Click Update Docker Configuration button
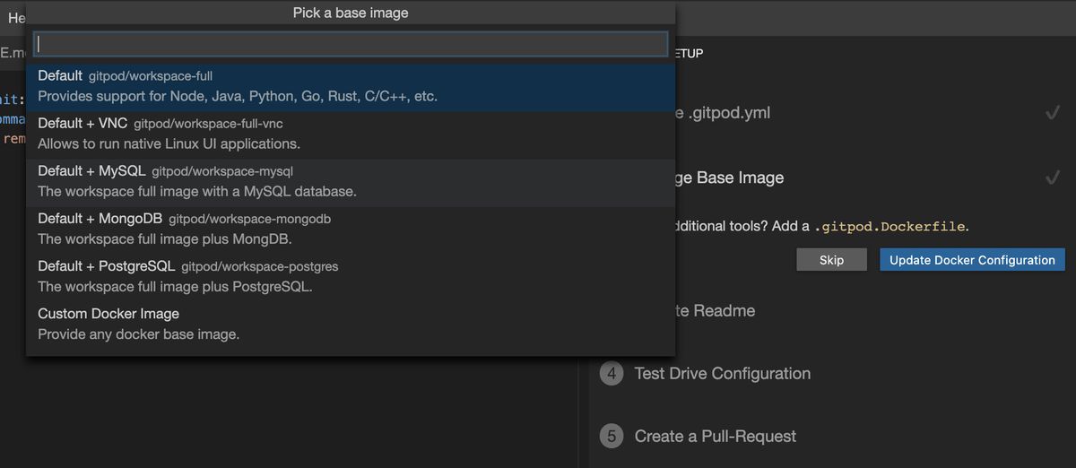 tap(972, 260)
